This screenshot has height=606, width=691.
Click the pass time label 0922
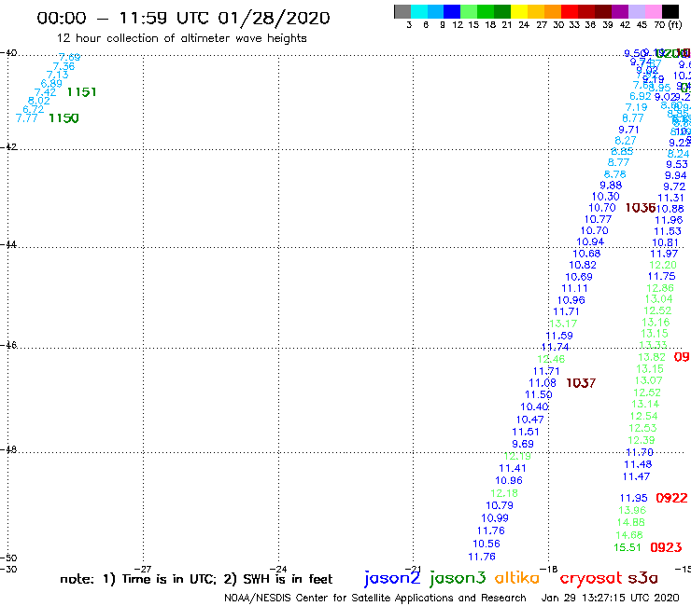pos(671,498)
